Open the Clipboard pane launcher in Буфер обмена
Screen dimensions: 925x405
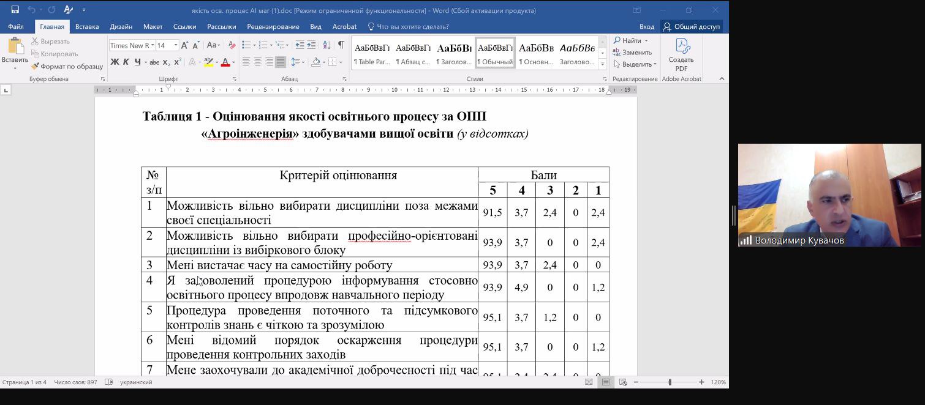[103, 79]
